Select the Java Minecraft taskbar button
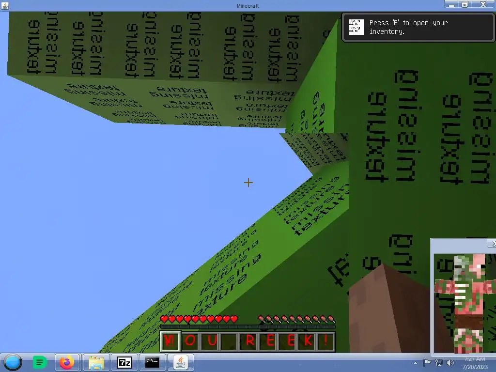This screenshot has height=372, width=496. coord(180,362)
